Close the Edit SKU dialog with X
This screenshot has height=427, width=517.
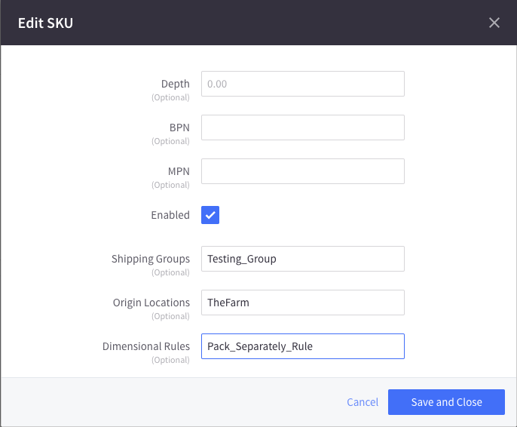click(x=494, y=23)
